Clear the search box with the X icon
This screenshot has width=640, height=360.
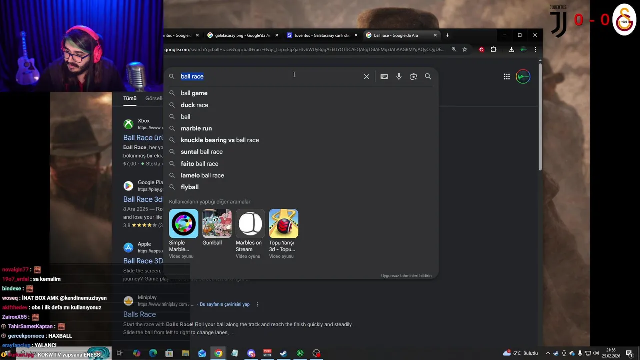tap(366, 76)
